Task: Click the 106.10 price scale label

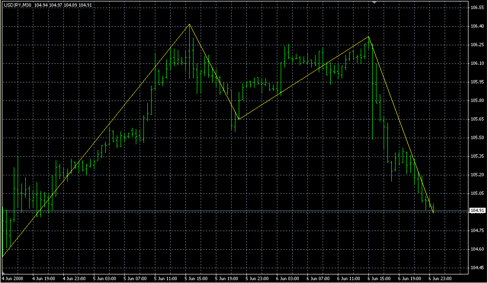Action: (x=477, y=63)
